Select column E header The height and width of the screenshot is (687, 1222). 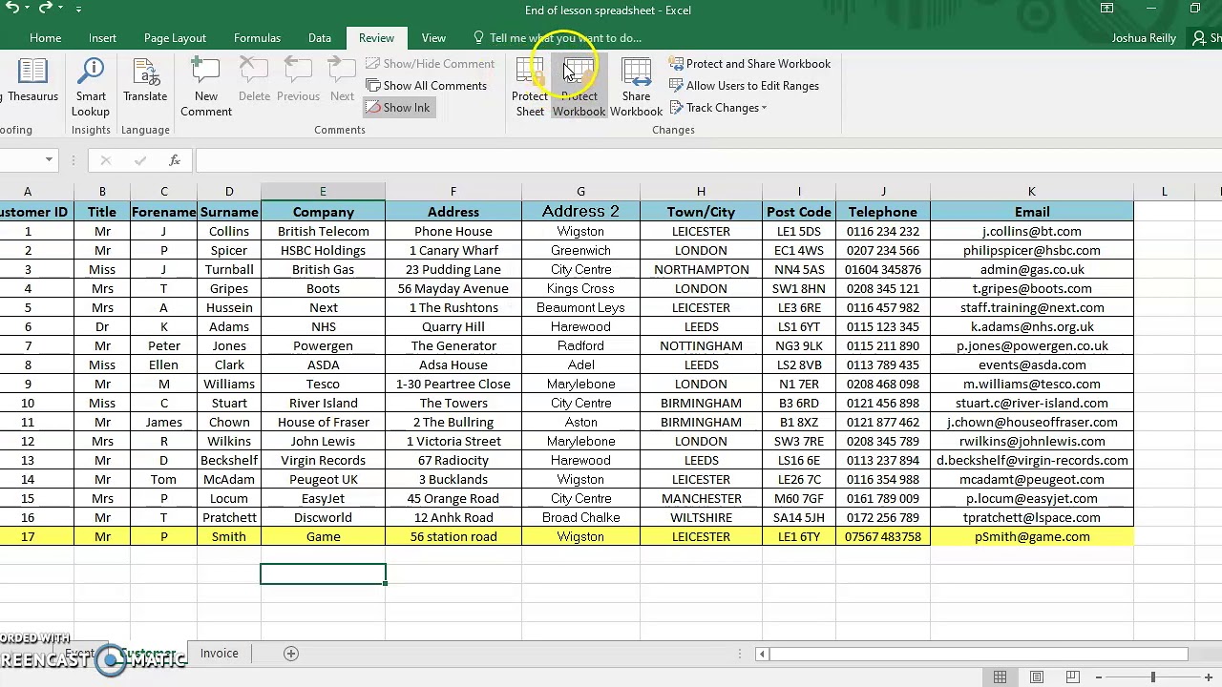point(323,192)
